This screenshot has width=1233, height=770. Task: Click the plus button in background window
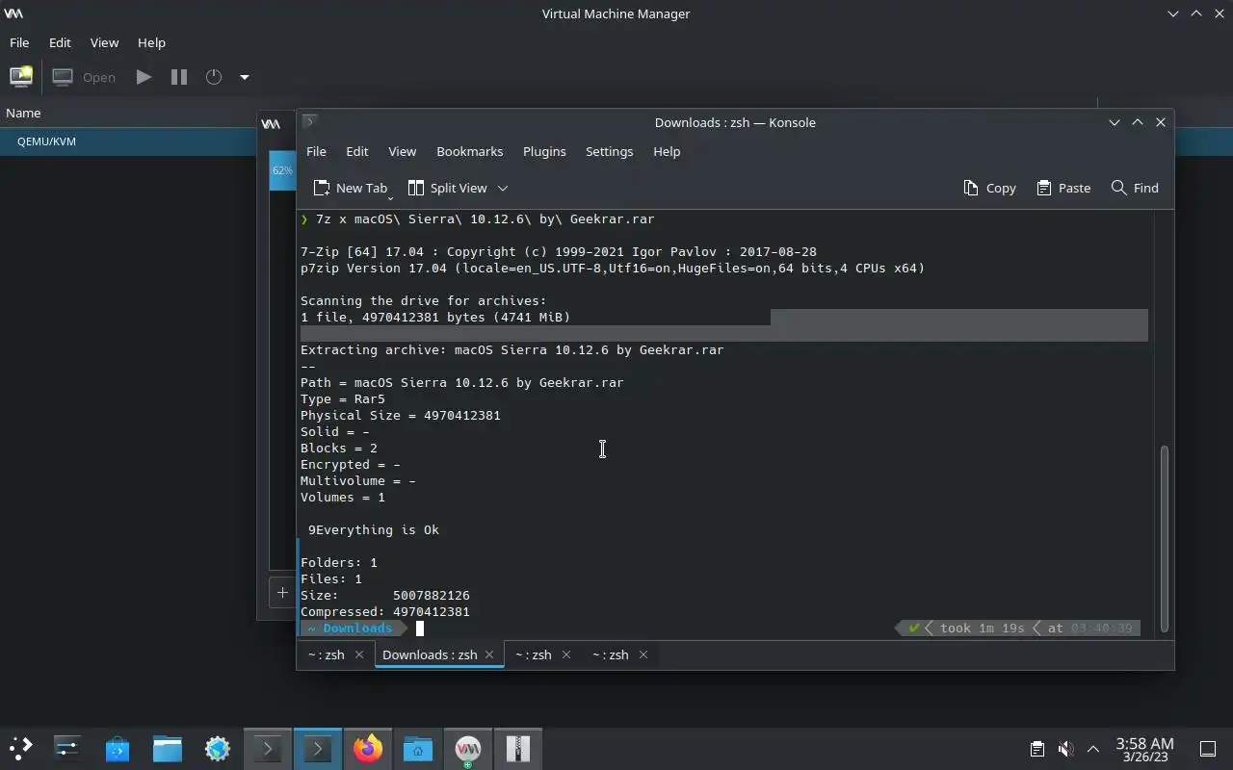[282, 593]
